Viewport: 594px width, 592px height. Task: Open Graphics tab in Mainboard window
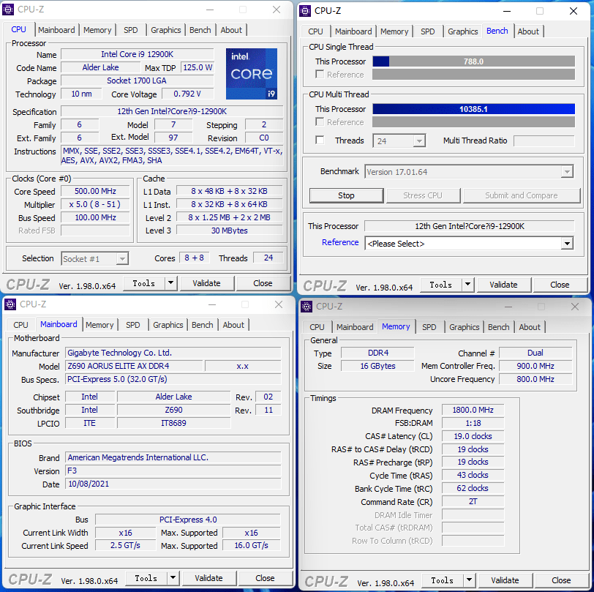pyautogui.click(x=168, y=325)
